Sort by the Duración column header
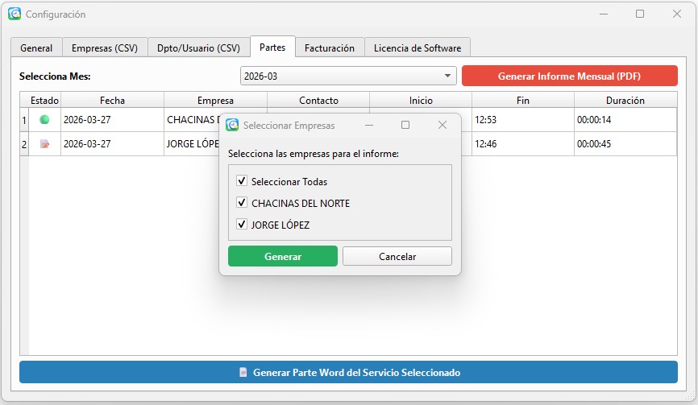The height and width of the screenshot is (405, 698). pos(625,101)
